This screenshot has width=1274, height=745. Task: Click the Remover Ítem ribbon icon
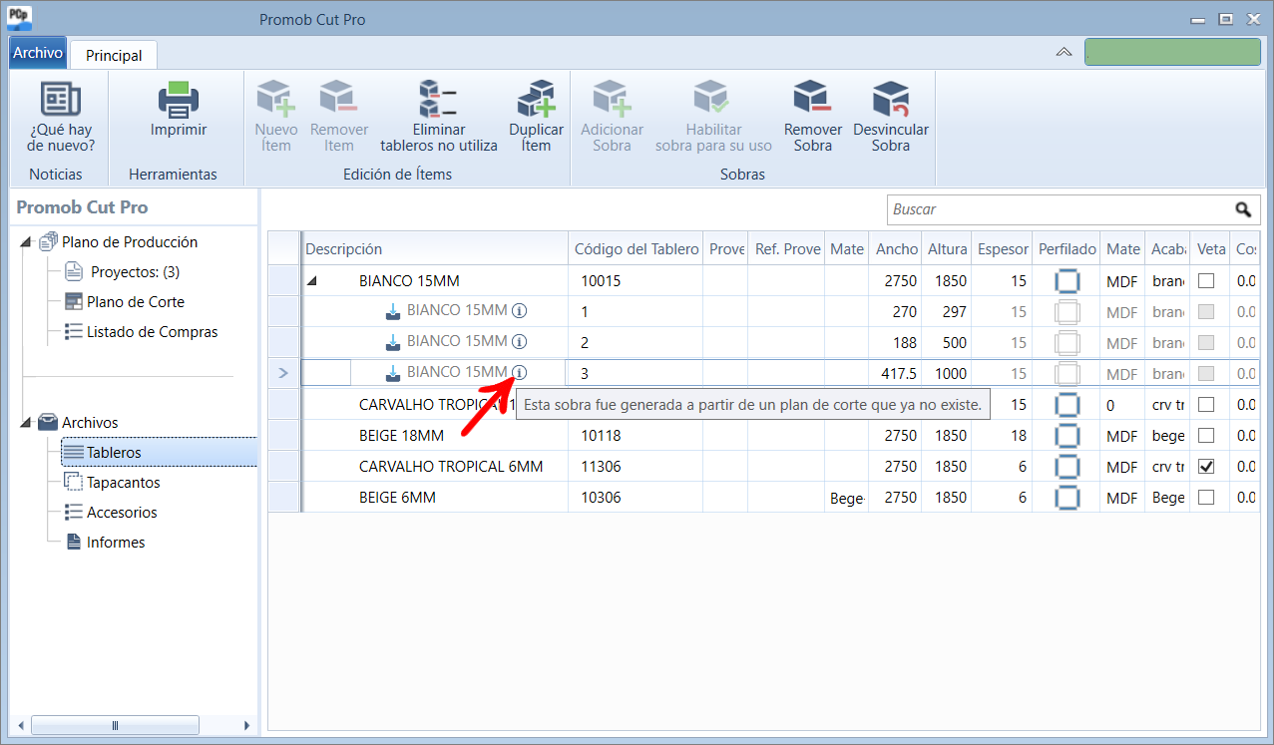(339, 100)
